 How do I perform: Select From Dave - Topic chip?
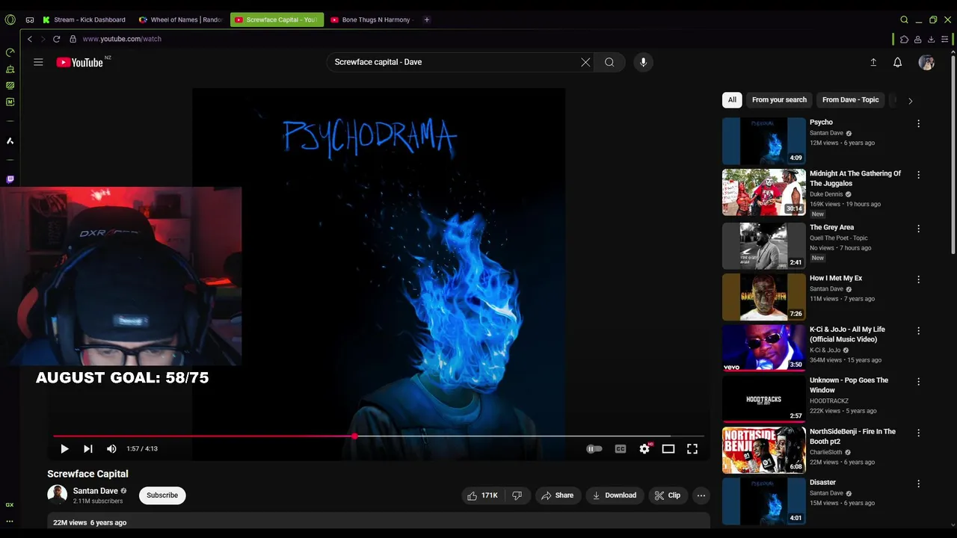[x=850, y=99]
